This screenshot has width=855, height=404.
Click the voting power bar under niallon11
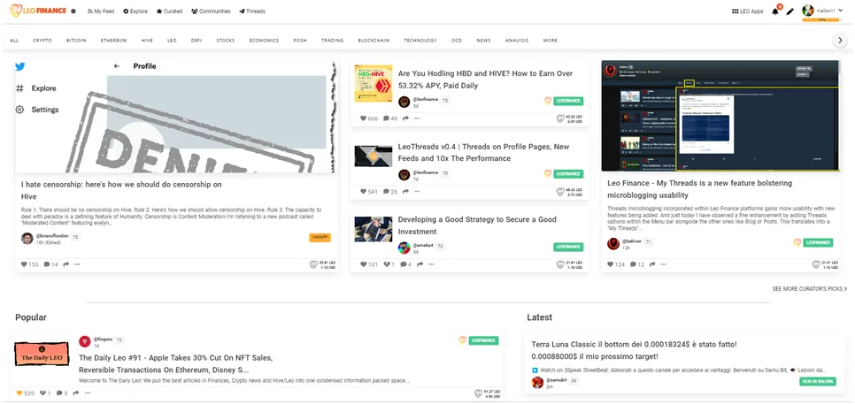820,20
